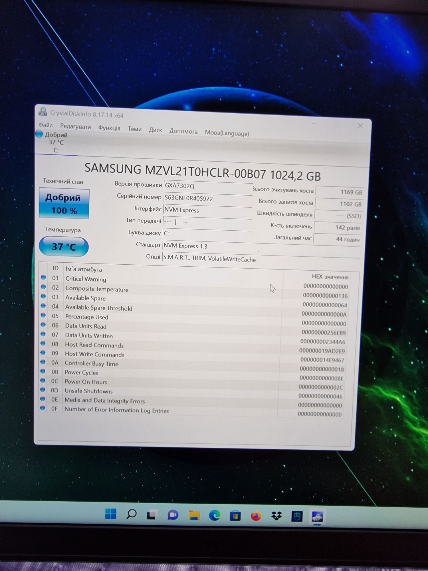Select the Composite Temperature attribute name
The image size is (428, 571).
pyautogui.click(x=97, y=289)
